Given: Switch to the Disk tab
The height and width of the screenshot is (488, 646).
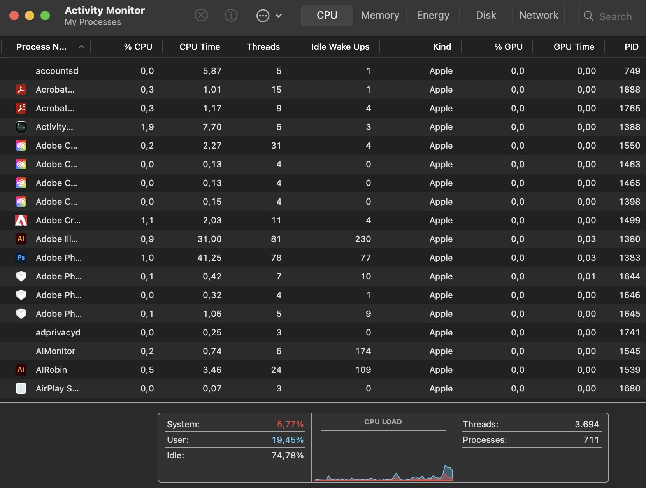Looking at the screenshot, I should click(x=486, y=15).
